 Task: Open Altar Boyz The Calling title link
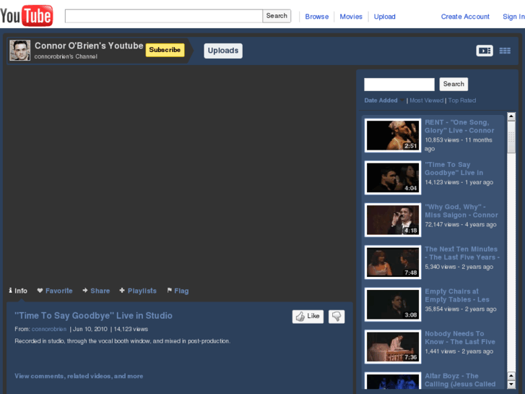[x=460, y=380]
